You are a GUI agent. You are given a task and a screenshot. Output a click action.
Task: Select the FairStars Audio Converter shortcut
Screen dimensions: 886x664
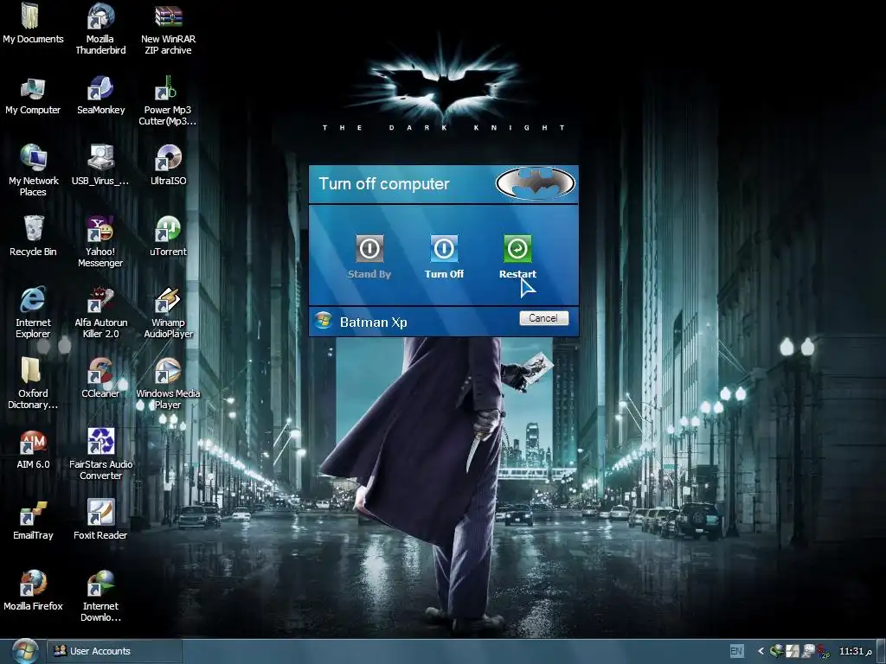(100, 454)
